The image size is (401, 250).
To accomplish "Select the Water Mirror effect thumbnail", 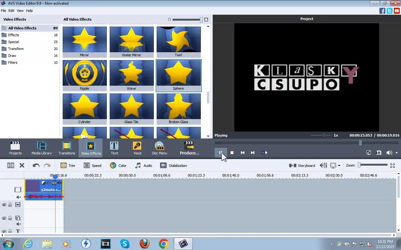I will (x=132, y=42).
